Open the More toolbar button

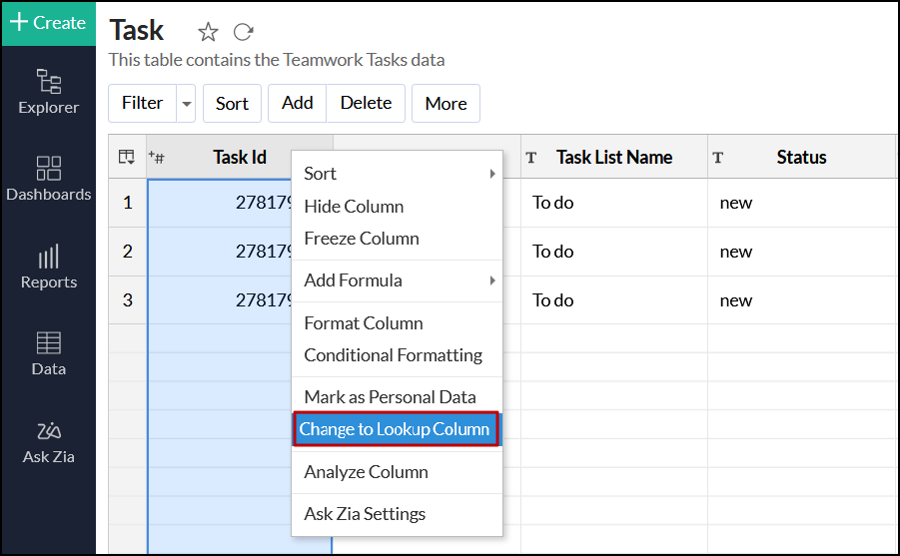pos(446,104)
